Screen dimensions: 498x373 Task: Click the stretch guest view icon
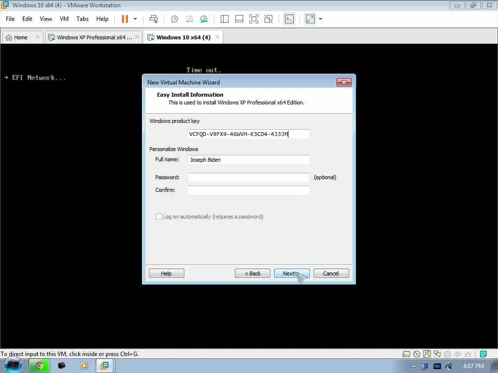pyautogui.click(x=310, y=19)
